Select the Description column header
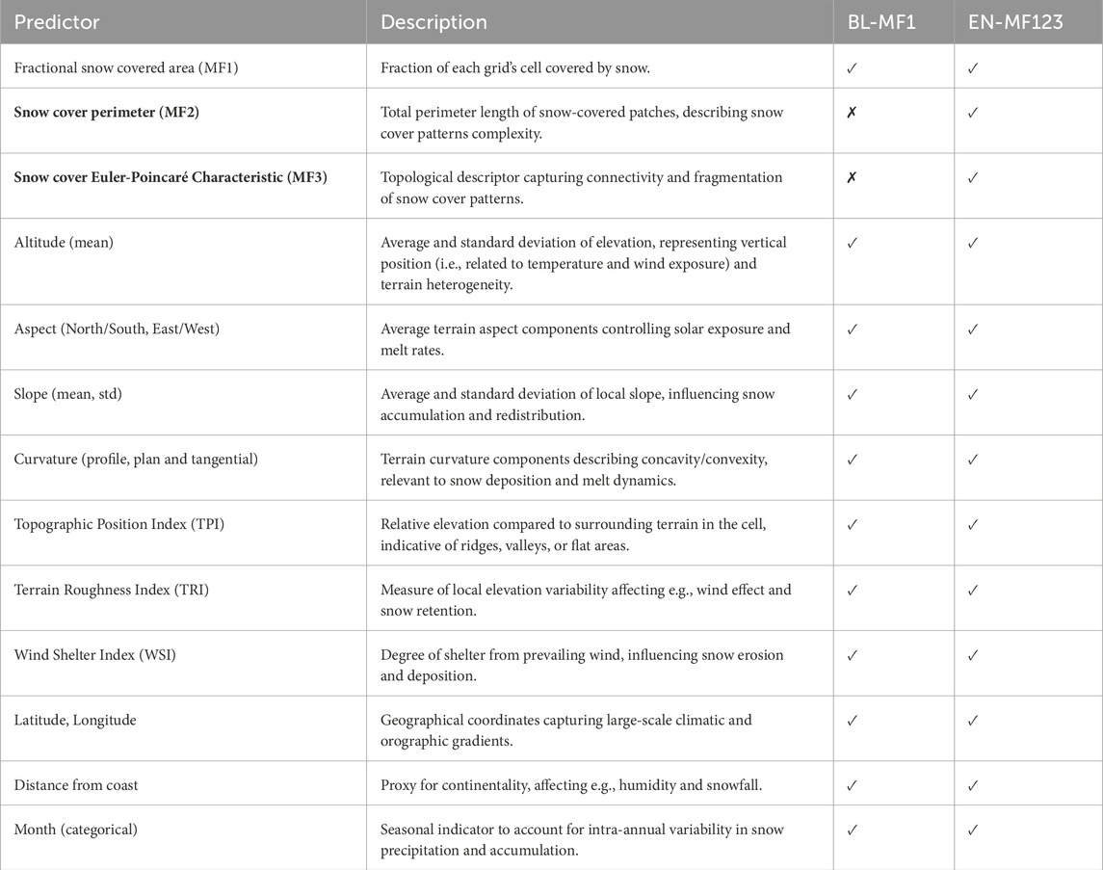1103x870 pixels. coord(433,21)
